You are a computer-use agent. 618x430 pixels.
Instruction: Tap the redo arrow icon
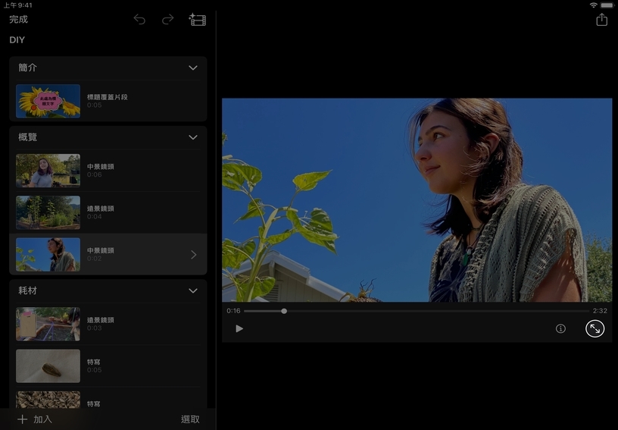pos(168,20)
